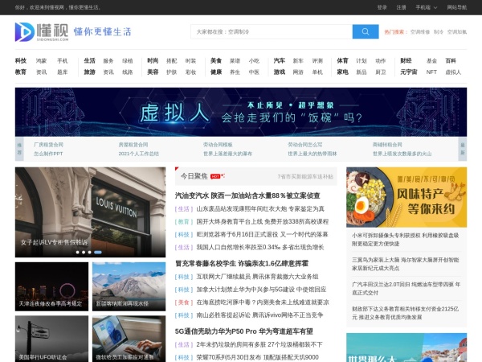Select the 元宇宙 navigation item
Viewport: 482px width, 362px height.
409,72
